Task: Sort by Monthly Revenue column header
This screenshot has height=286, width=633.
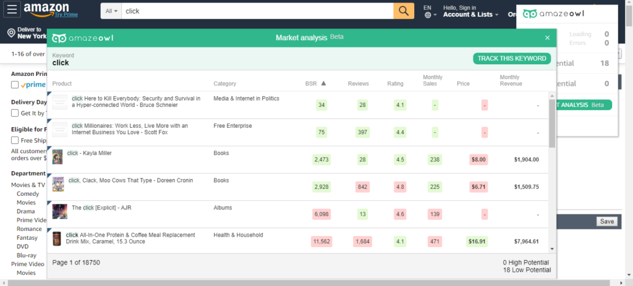Action: point(511,80)
